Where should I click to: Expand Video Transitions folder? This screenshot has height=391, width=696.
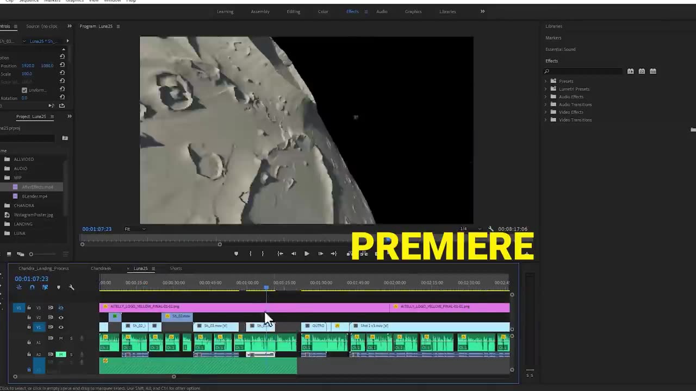tap(546, 120)
